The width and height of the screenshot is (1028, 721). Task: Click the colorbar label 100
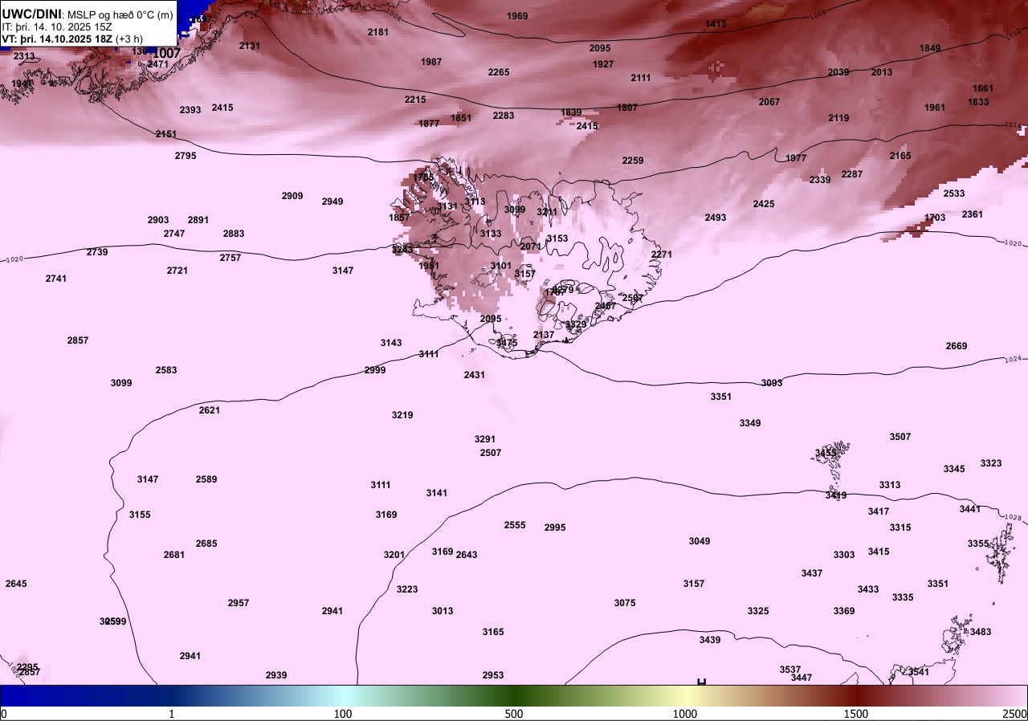click(343, 714)
